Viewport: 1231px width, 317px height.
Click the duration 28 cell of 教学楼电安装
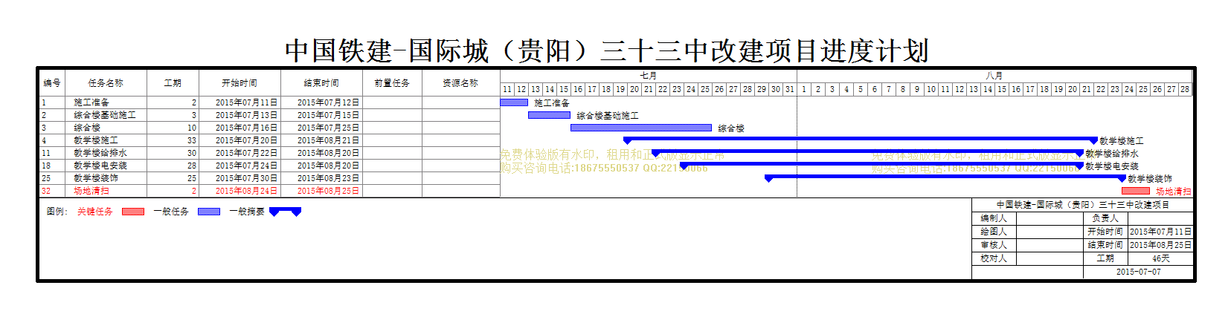tap(173, 166)
